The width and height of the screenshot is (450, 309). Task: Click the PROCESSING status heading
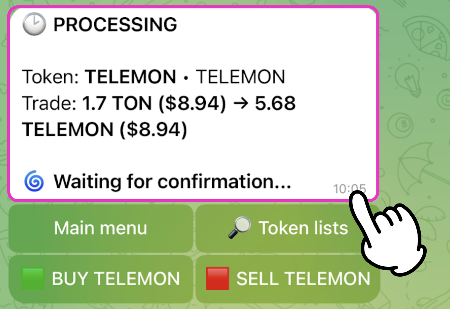(115, 25)
